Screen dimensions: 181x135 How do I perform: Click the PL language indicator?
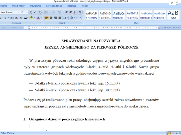pyautogui.click(x=172, y=3)
